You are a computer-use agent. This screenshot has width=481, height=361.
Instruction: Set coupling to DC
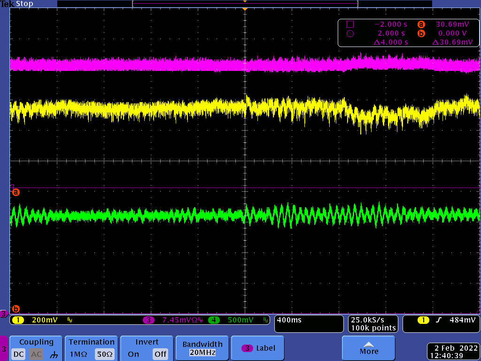[18, 354]
